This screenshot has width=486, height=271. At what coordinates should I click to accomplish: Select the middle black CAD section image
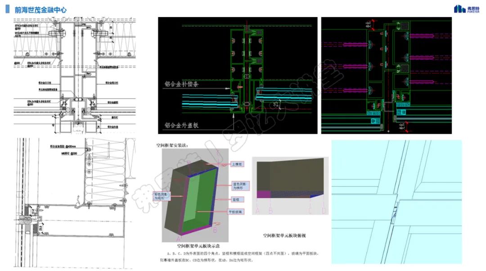coord(237,75)
